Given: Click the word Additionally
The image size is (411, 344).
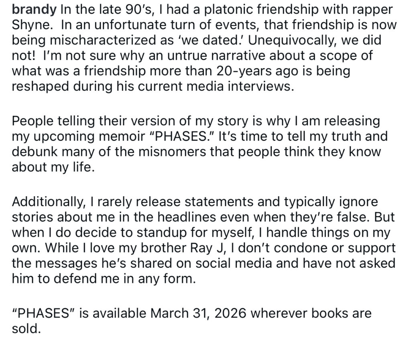Looking at the screenshot, I should pos(49,201).
